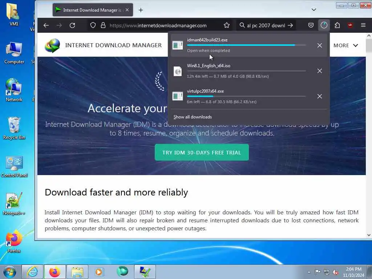Launch Internet Explorer from taskbar
The height and width of the screenshot is (279, 372).
coord(32,272)
